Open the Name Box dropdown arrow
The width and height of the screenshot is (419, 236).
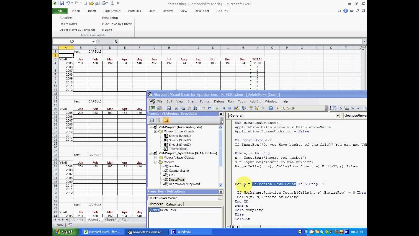(x=93, y=42)
